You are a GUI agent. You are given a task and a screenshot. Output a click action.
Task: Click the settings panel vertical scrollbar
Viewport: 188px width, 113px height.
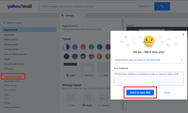point(123,65)
